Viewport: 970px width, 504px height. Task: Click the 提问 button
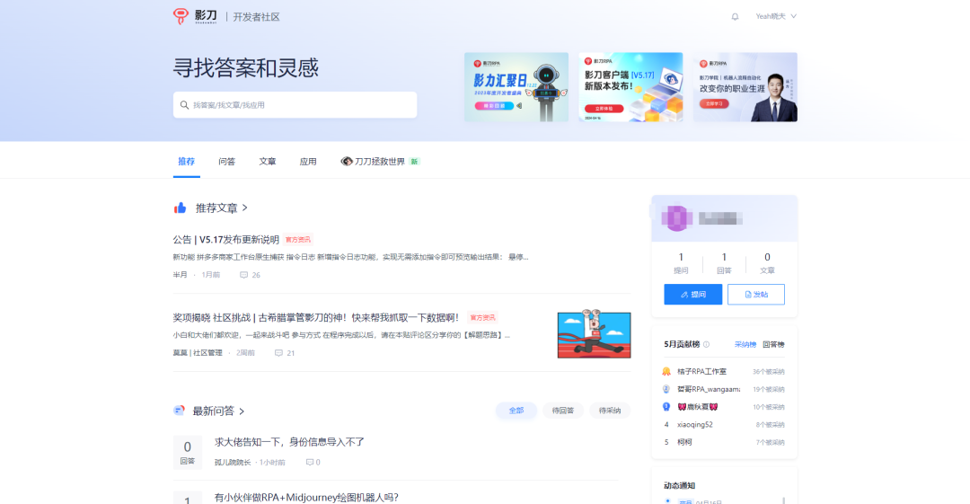[x=692, y=295]
